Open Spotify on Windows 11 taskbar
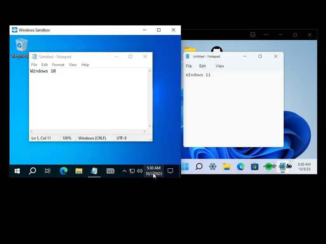 click(x=268, y=166)
